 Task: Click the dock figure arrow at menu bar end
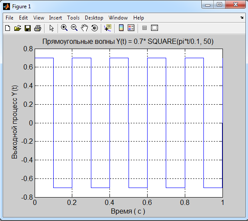(x=242, y=17)
